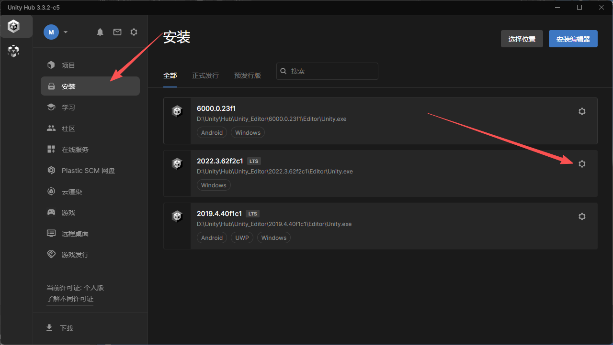Open 社区 in the sidebar
The image size is (613, 345).
[x=90, y=128]
